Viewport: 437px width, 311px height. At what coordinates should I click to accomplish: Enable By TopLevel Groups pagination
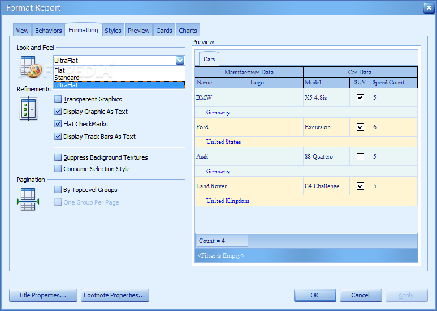click(58, 190)
